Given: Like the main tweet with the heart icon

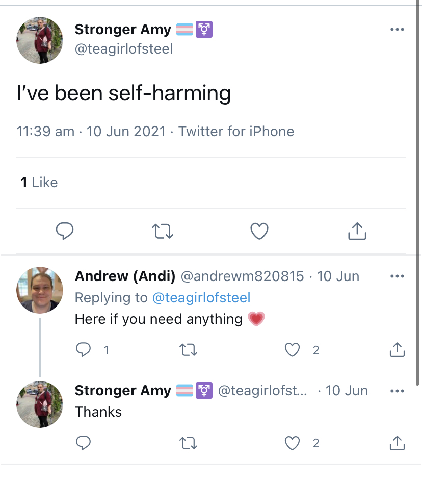Looking at the screenshot, I should click(259, 231).
